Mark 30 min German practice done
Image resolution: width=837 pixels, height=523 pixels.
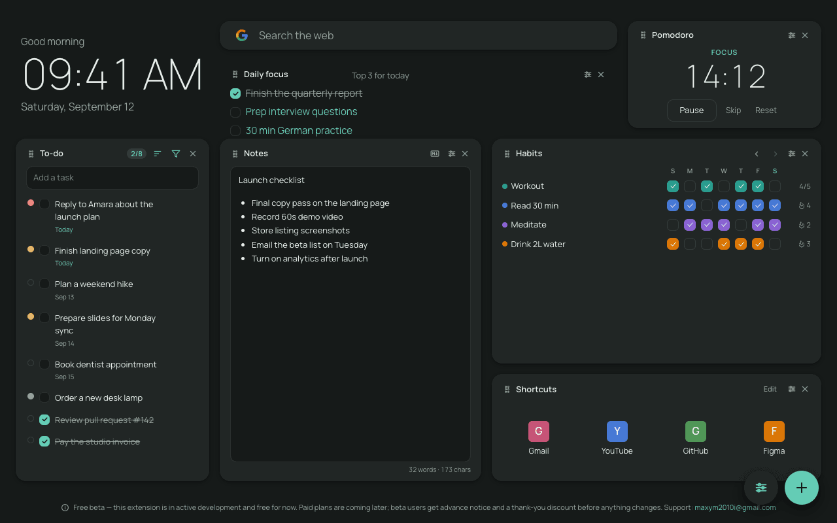(x=235, y=131)
